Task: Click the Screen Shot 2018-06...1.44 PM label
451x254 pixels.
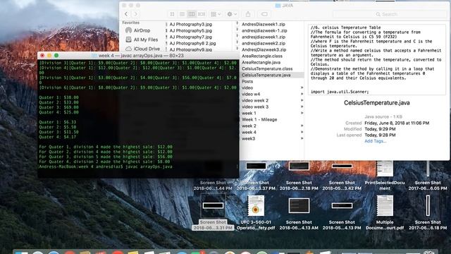Action: point(213,186)
